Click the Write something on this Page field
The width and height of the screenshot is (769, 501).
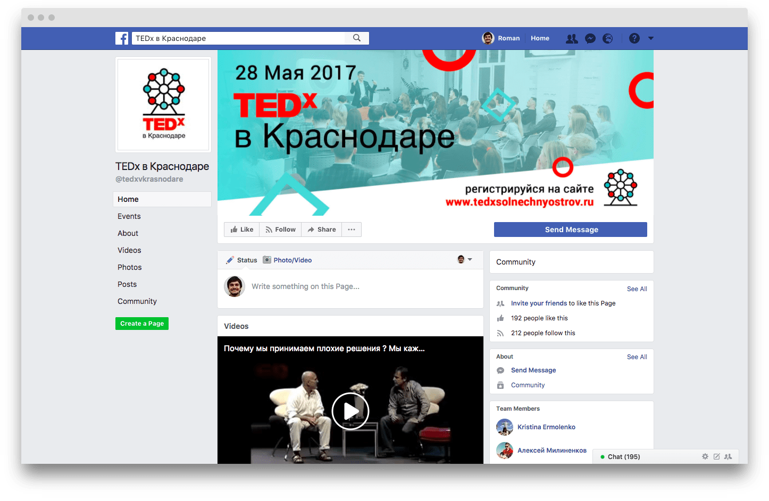(x=305, y=286)
